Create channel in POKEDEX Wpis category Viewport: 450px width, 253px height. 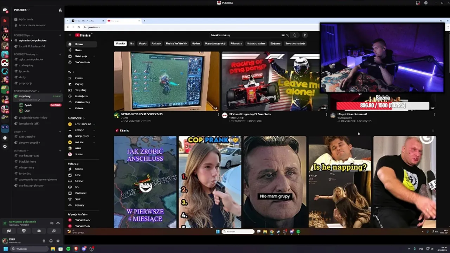click(x=60, y=35)
